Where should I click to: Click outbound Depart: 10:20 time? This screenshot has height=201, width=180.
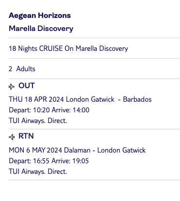(29, 110)
